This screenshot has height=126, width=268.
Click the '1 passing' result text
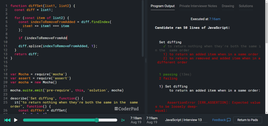(168, 74)
